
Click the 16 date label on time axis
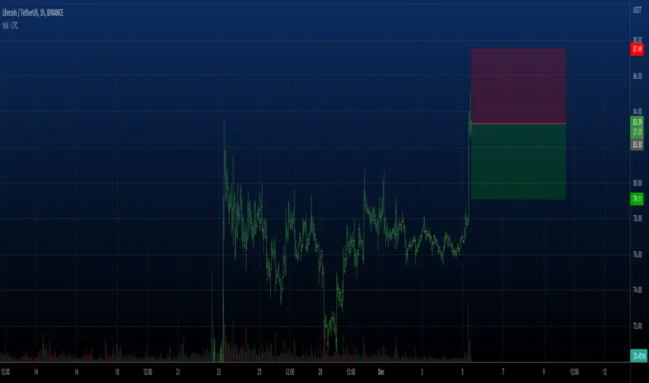(76, 372)
